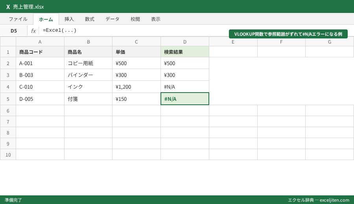This screenshot has width=354, height=204.
Task: Click the fx insert function icon
Action: 33,31
